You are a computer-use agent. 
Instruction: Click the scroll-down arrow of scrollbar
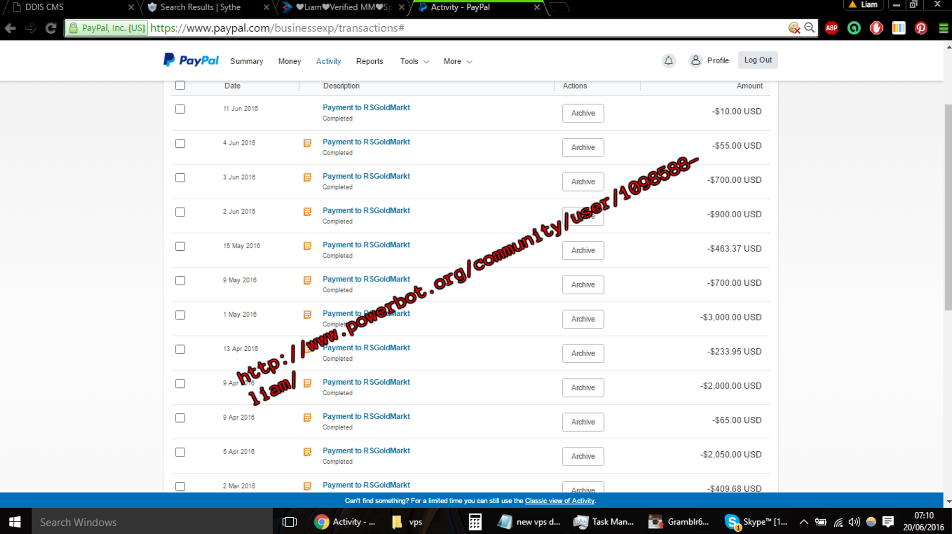coord(948,501)
